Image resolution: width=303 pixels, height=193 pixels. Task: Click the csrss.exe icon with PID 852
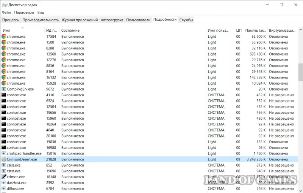tap(4, 165)
